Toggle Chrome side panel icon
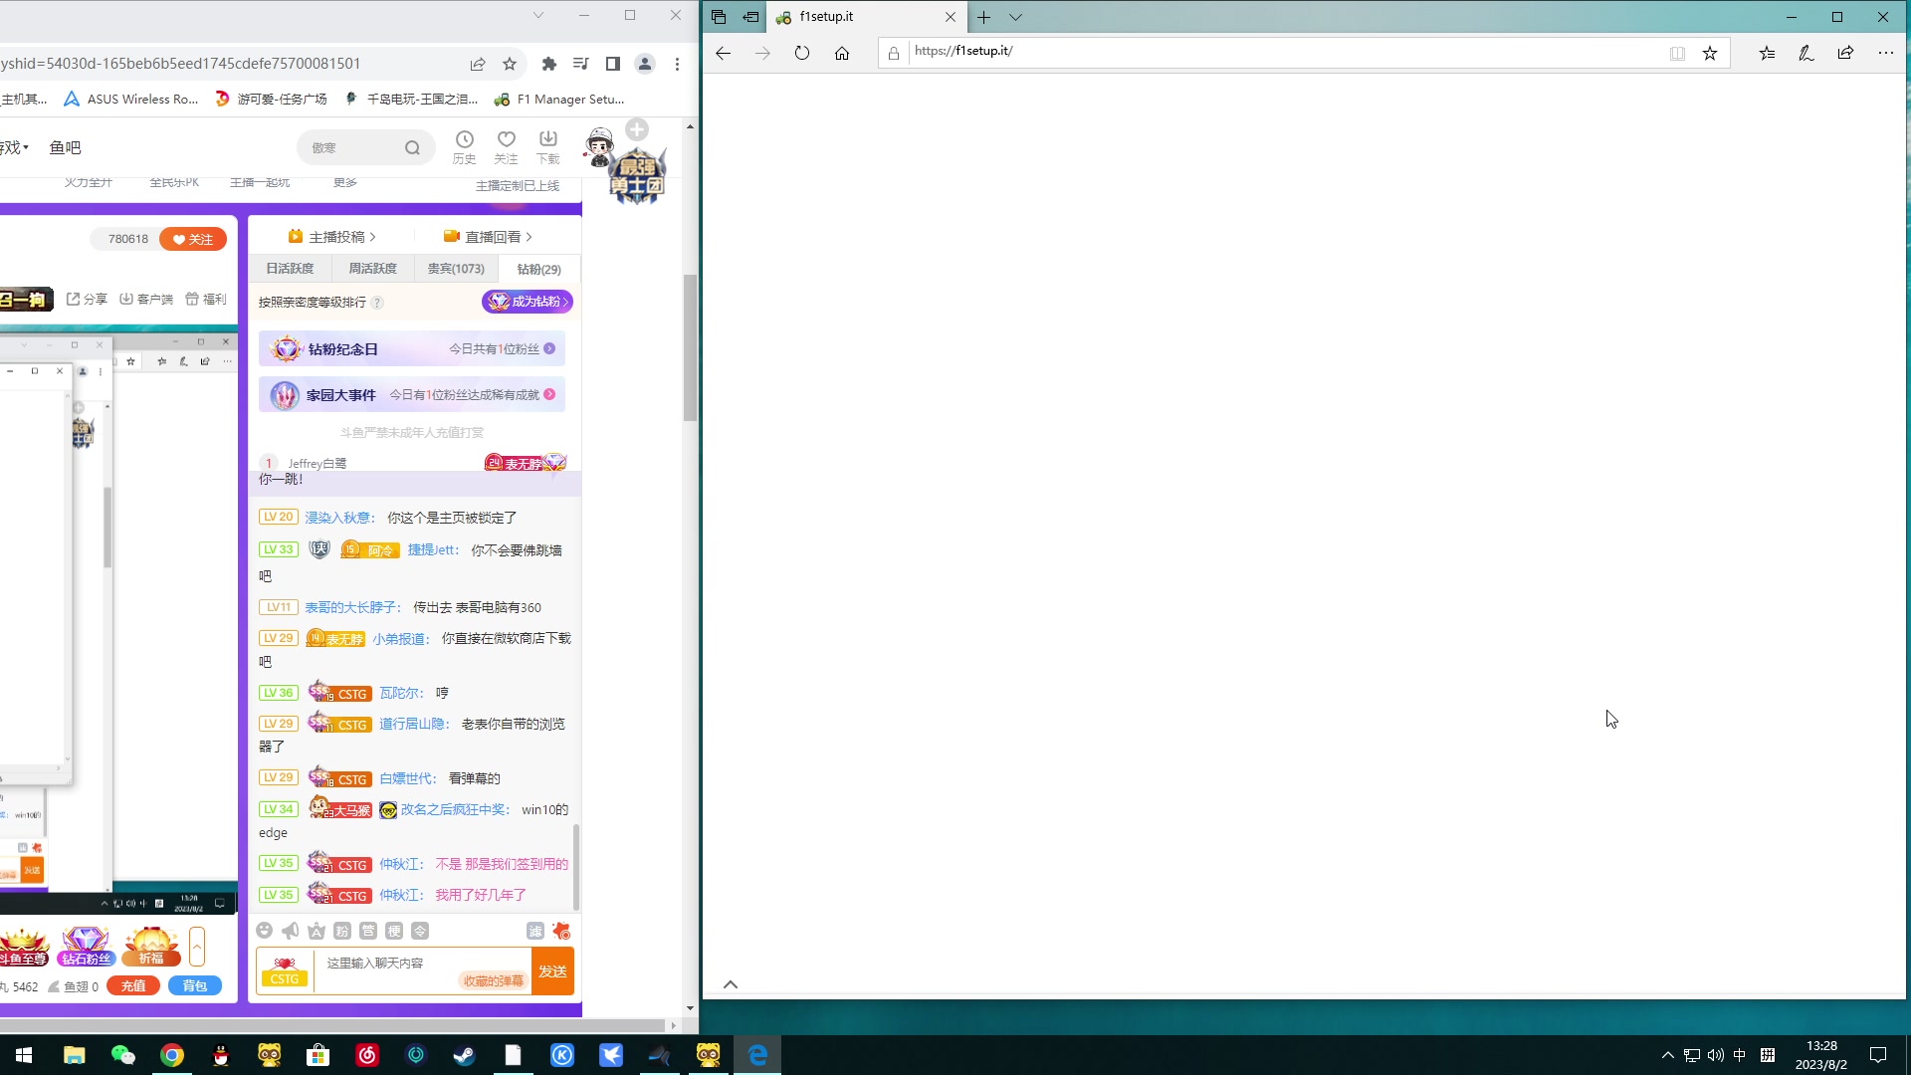1911x1075 pixels. tap(613, 64)
